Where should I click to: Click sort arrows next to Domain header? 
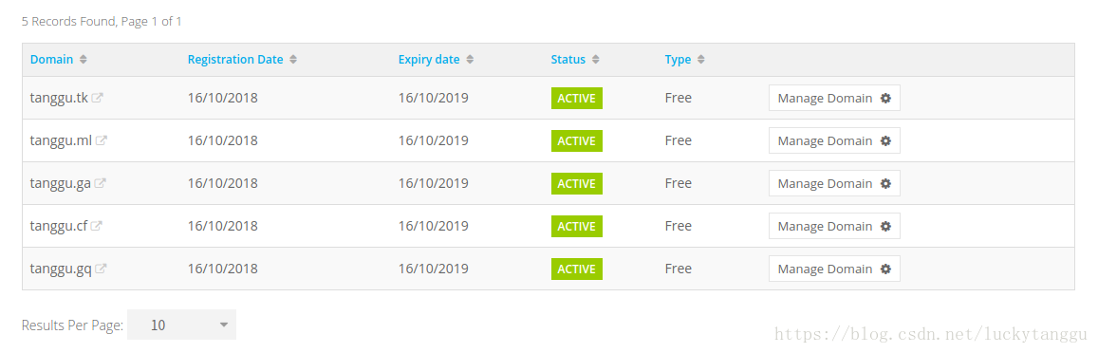tap(84, 60)
